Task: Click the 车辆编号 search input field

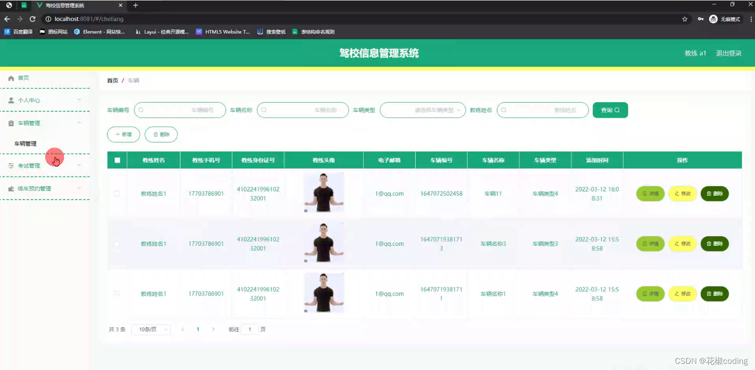Action: click(x=180, y=110)
